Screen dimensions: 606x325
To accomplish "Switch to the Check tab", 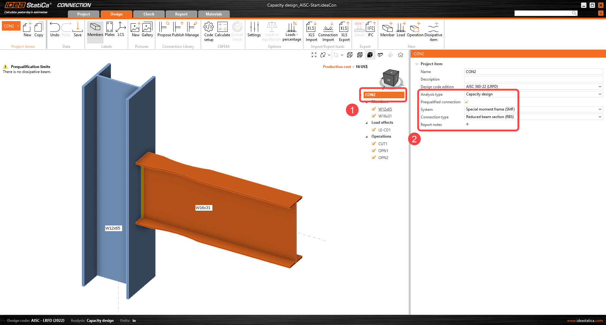I will coord(149,14).
